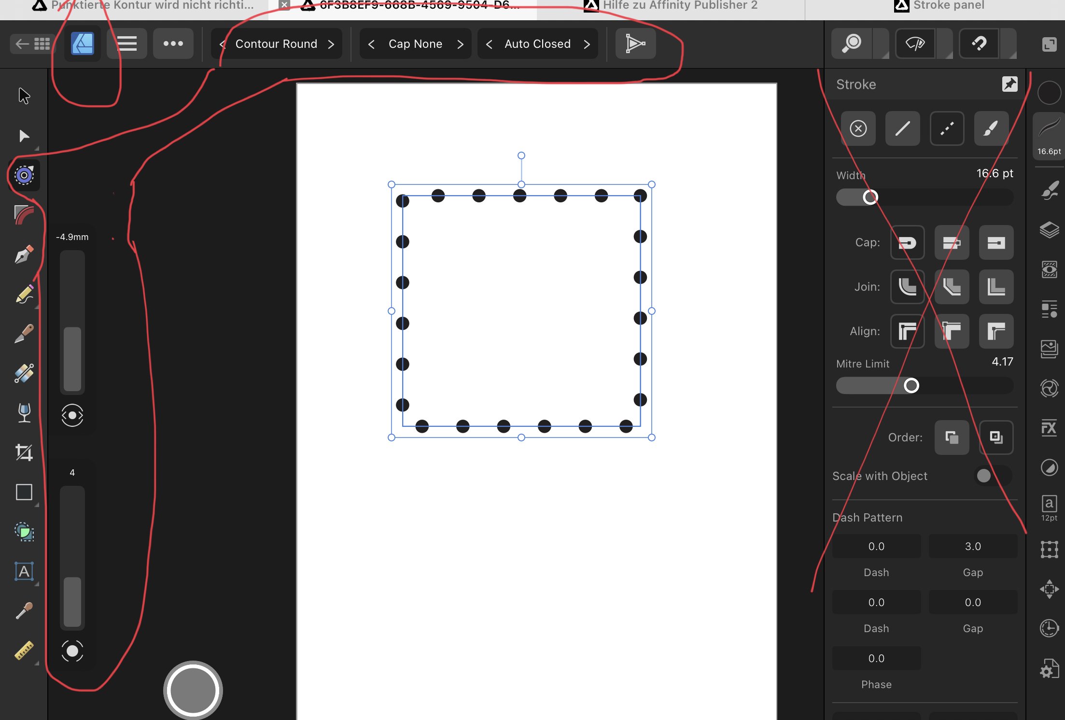Choose the Mitre join option
Screen dimensions: 1065x720
coord(996,287)
